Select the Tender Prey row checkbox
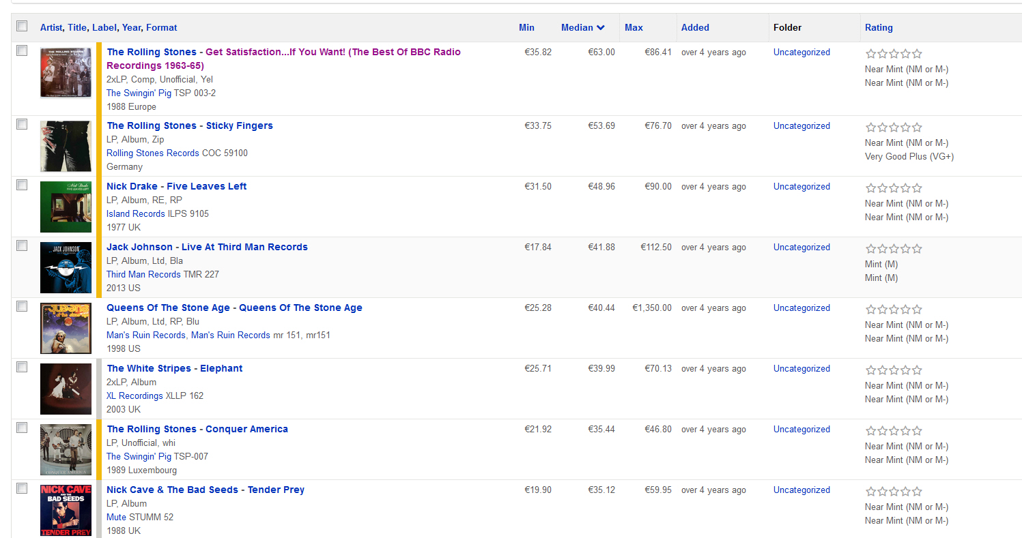The height and width of the screenshot is (538, 1022). [22, 488]
